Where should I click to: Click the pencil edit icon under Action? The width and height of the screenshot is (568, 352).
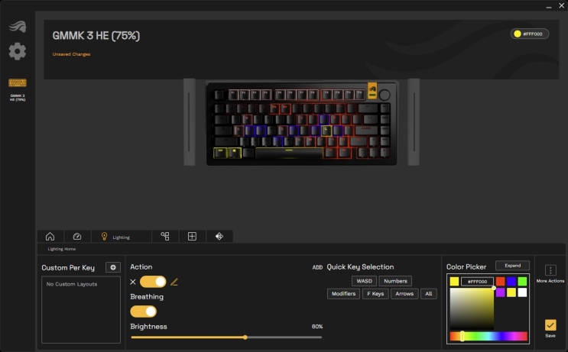174,282
